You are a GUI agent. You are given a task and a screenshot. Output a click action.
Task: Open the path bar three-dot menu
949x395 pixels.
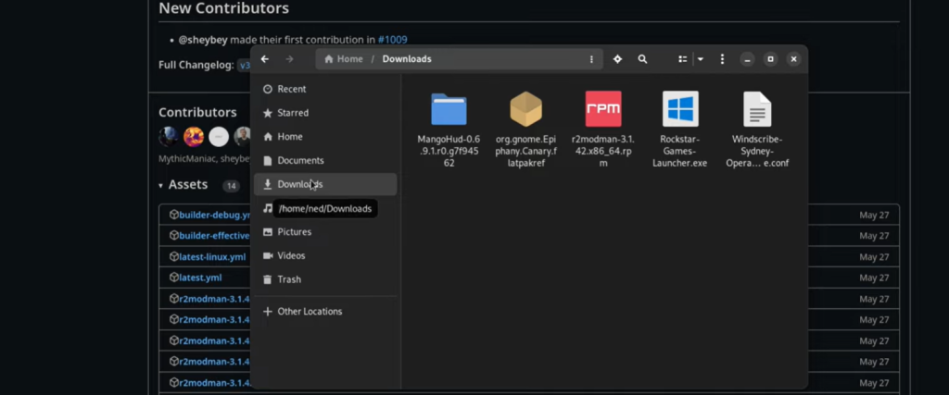591,59
